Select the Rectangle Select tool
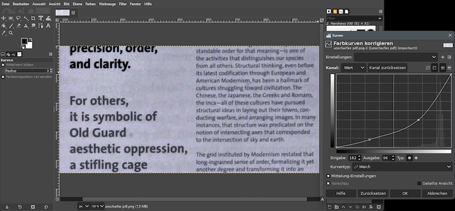 point(11,18)
